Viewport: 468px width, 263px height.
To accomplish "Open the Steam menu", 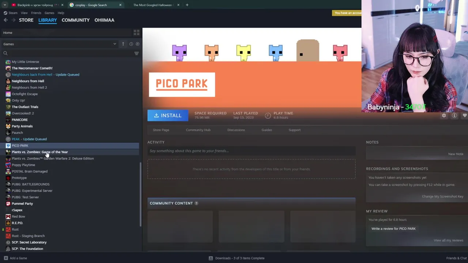I will click(13, 13).
